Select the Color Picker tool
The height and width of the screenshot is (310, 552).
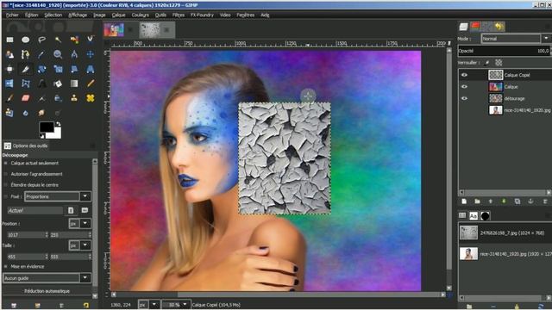(x=42, y=54)
